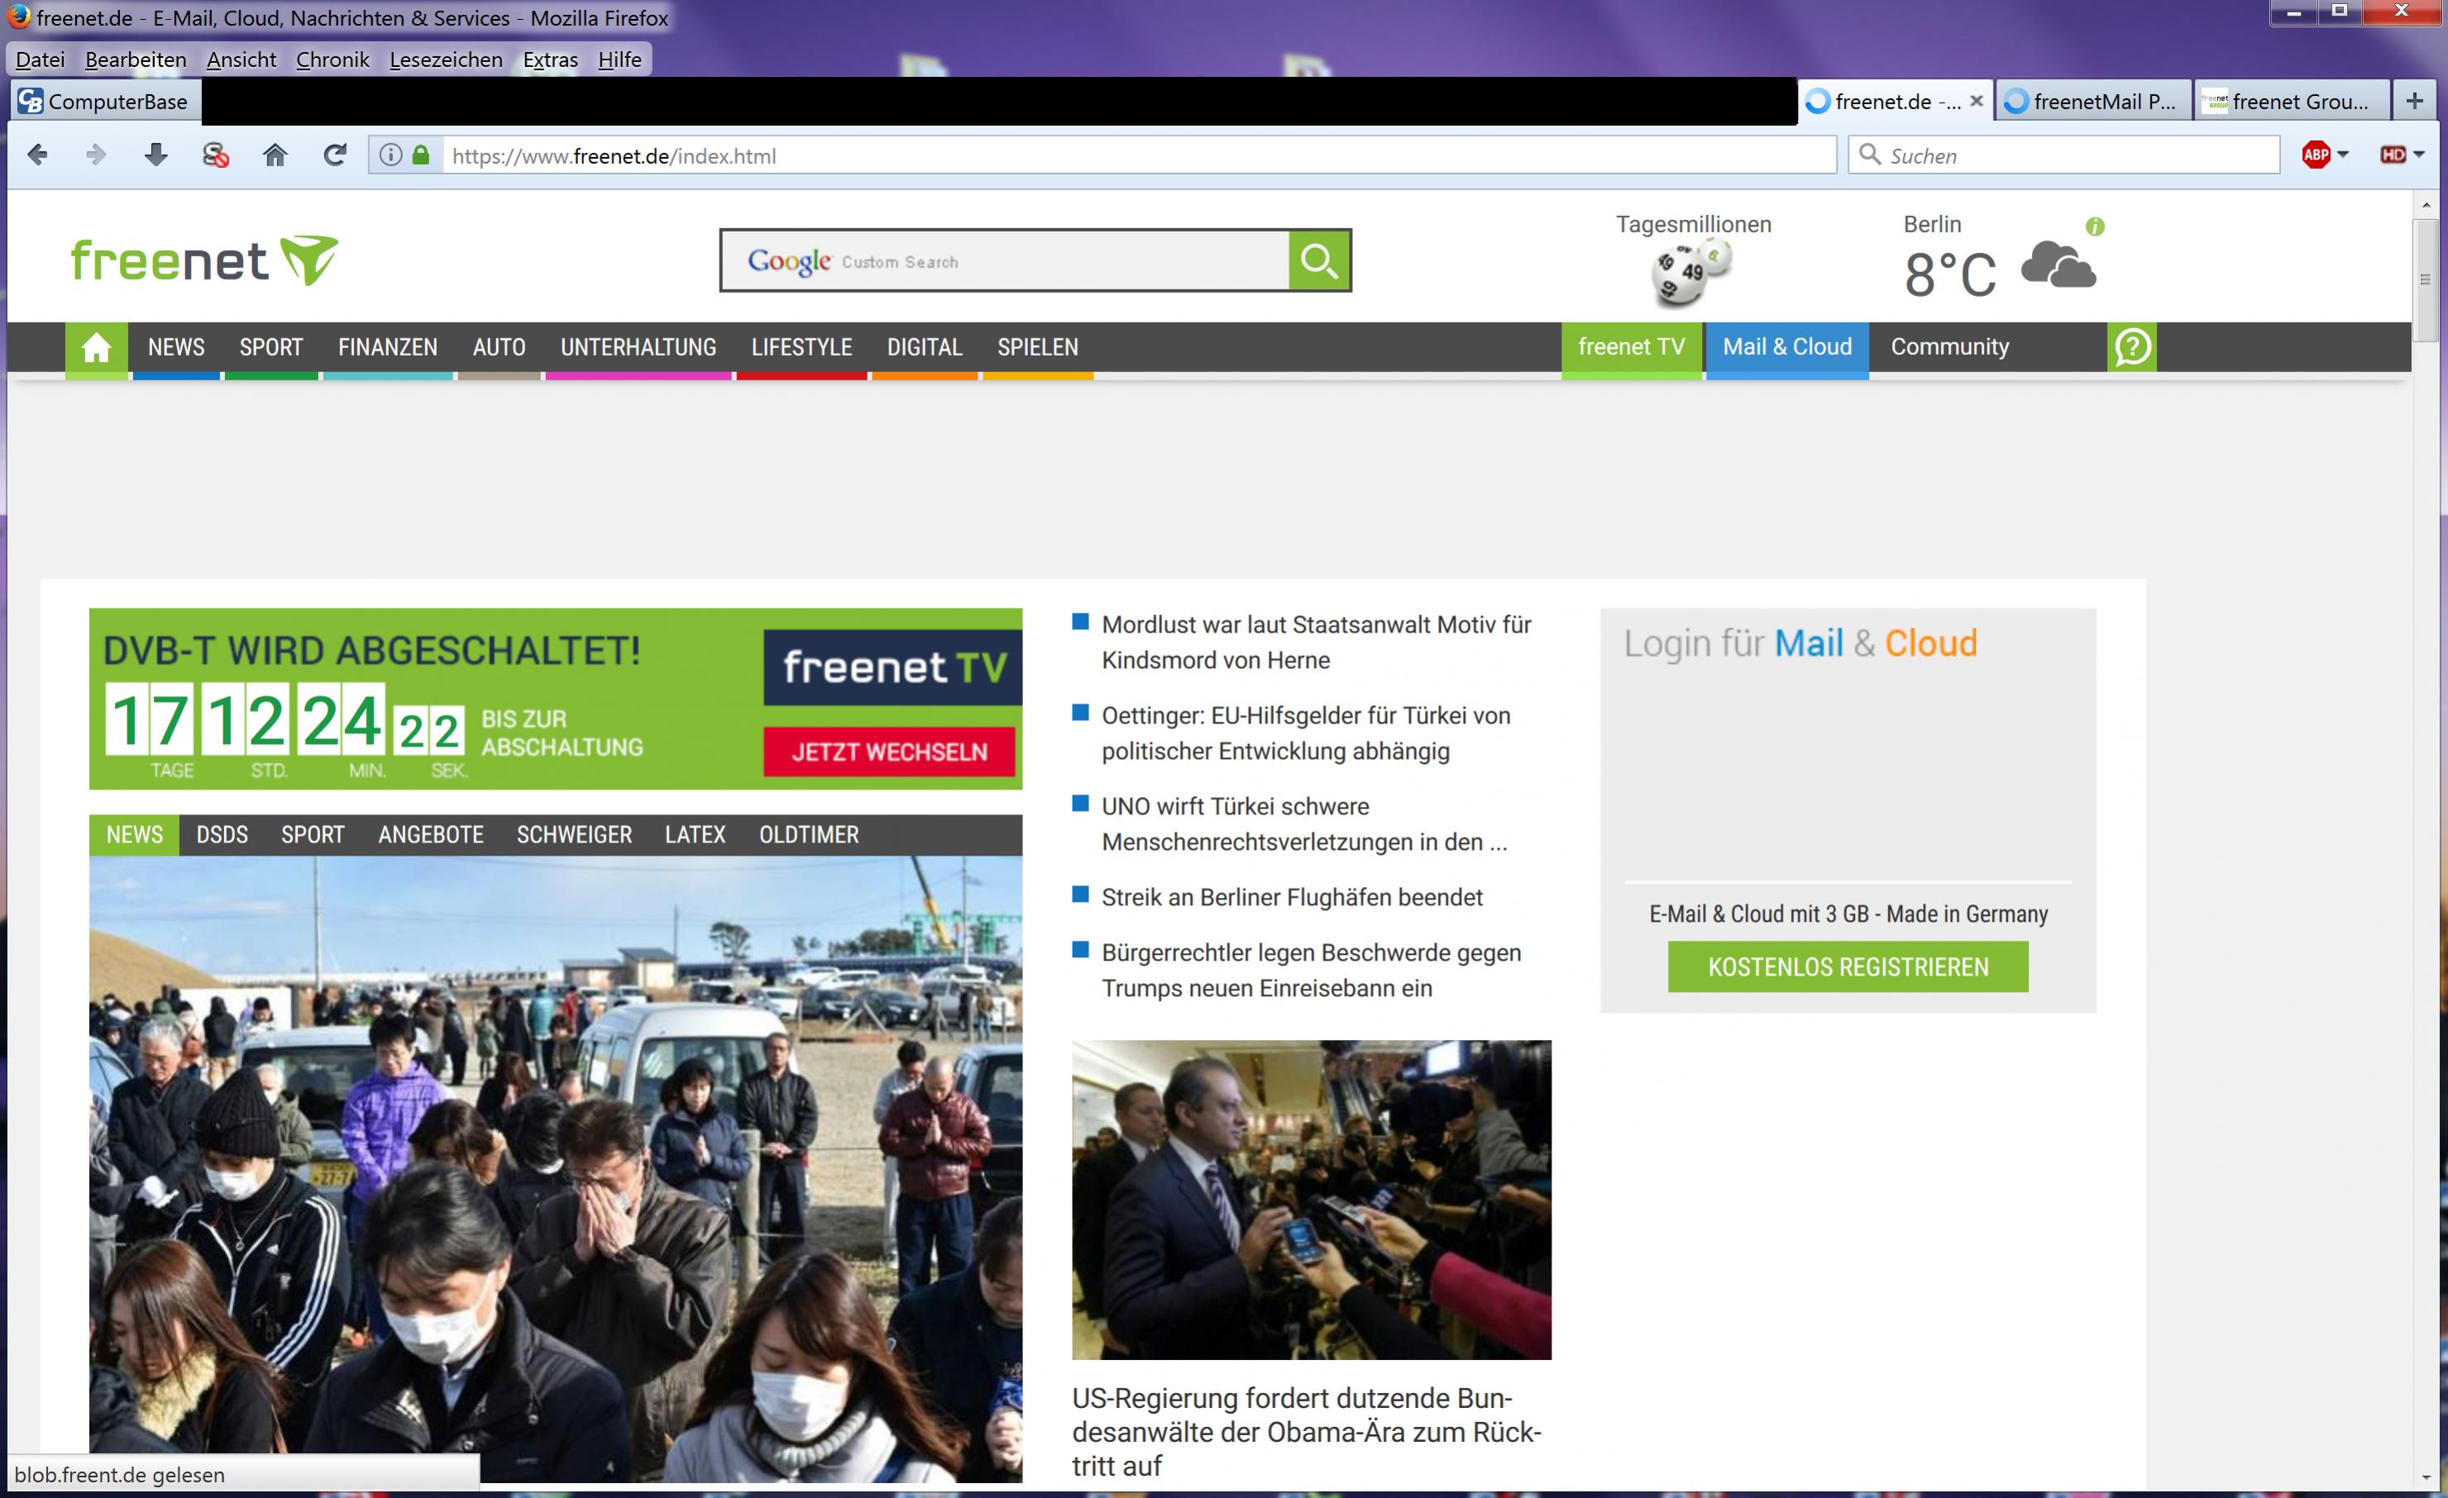Open a new browser tab
This screenshot has height=1498, width=2448.
(2415, 100)
